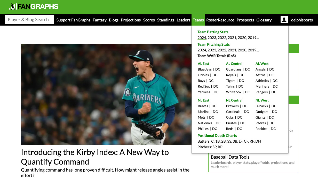Screen dimensions: 318x178
Task: Open the Dodgers DC depth chart
Action: pos(274,112)
